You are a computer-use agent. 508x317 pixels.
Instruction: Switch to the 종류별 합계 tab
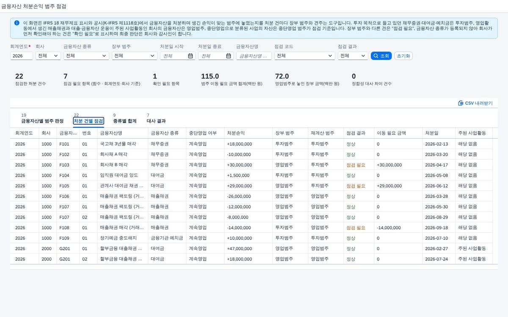(x=124, y=121)
